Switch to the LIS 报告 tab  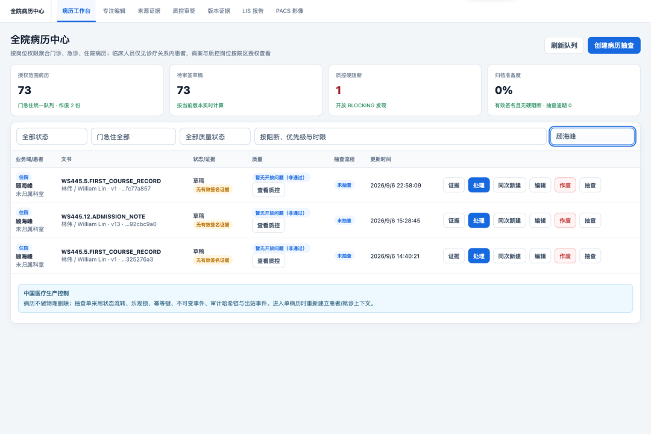point(253,11)
